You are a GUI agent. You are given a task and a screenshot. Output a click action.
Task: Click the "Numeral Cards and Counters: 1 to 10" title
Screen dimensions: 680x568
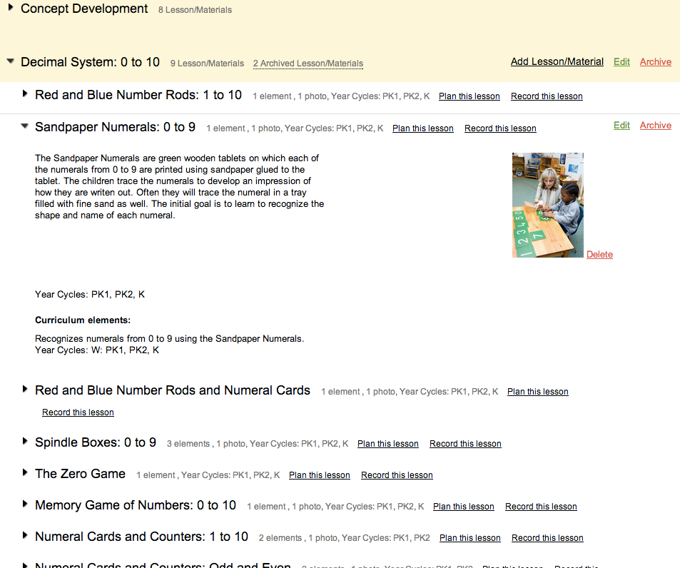pos(141,537)
